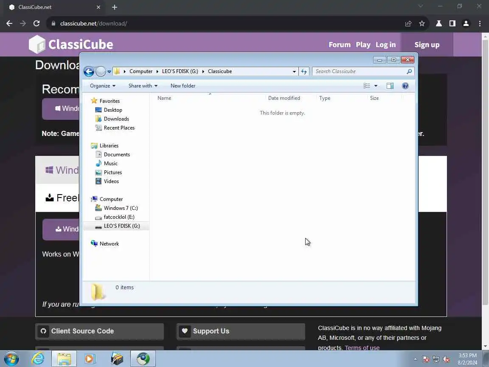Select Computer in the navigation pane
Screen dimensions: 489x367
point(111,199)
